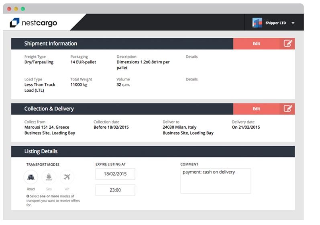The image size is (320, 225).
Task: Click the expire listing date field
Action: pyautogui.click(x=115, y=174)
